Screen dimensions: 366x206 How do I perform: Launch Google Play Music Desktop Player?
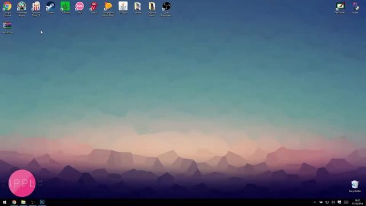pyautogui.click(x=108, y=9)
